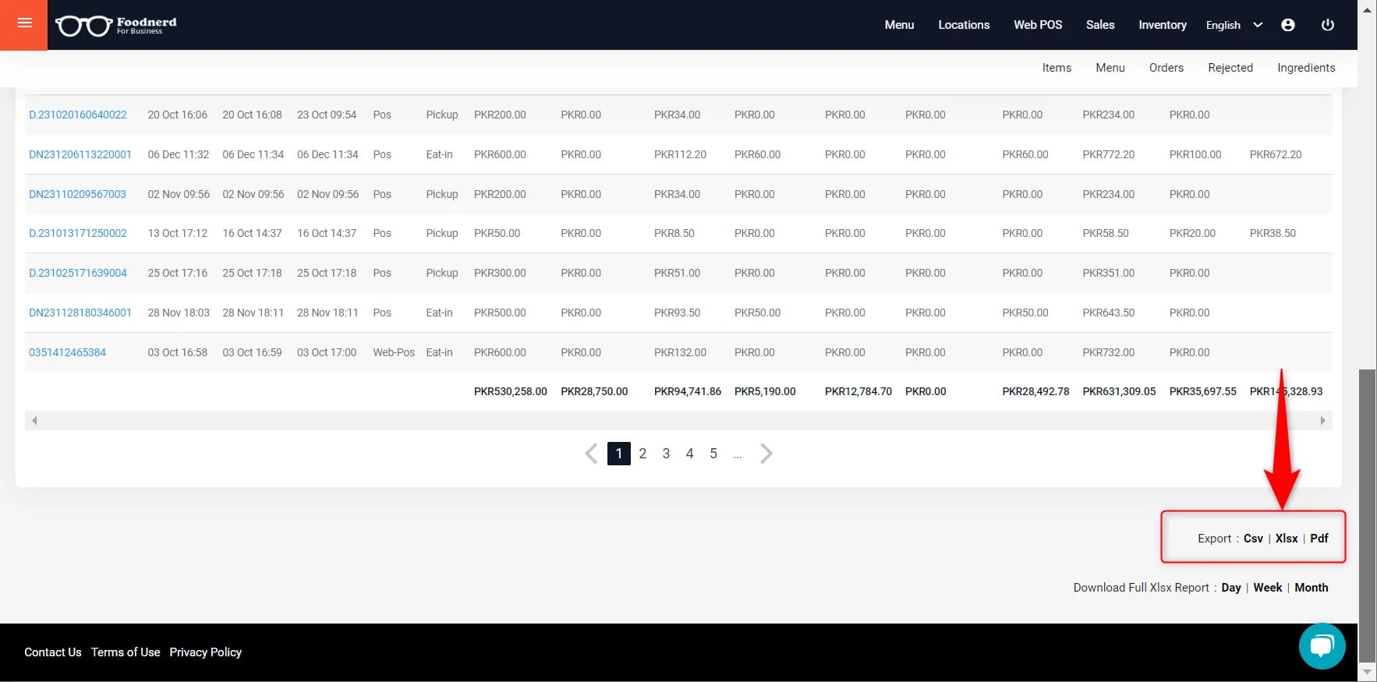The image size is (1377, 682).
Task: Click the power logout icon
Action: (1328, 25)
